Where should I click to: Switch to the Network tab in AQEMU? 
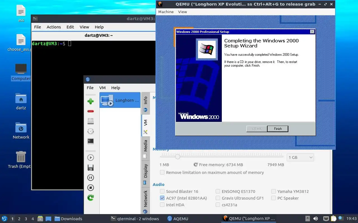[x=145, y=201]
